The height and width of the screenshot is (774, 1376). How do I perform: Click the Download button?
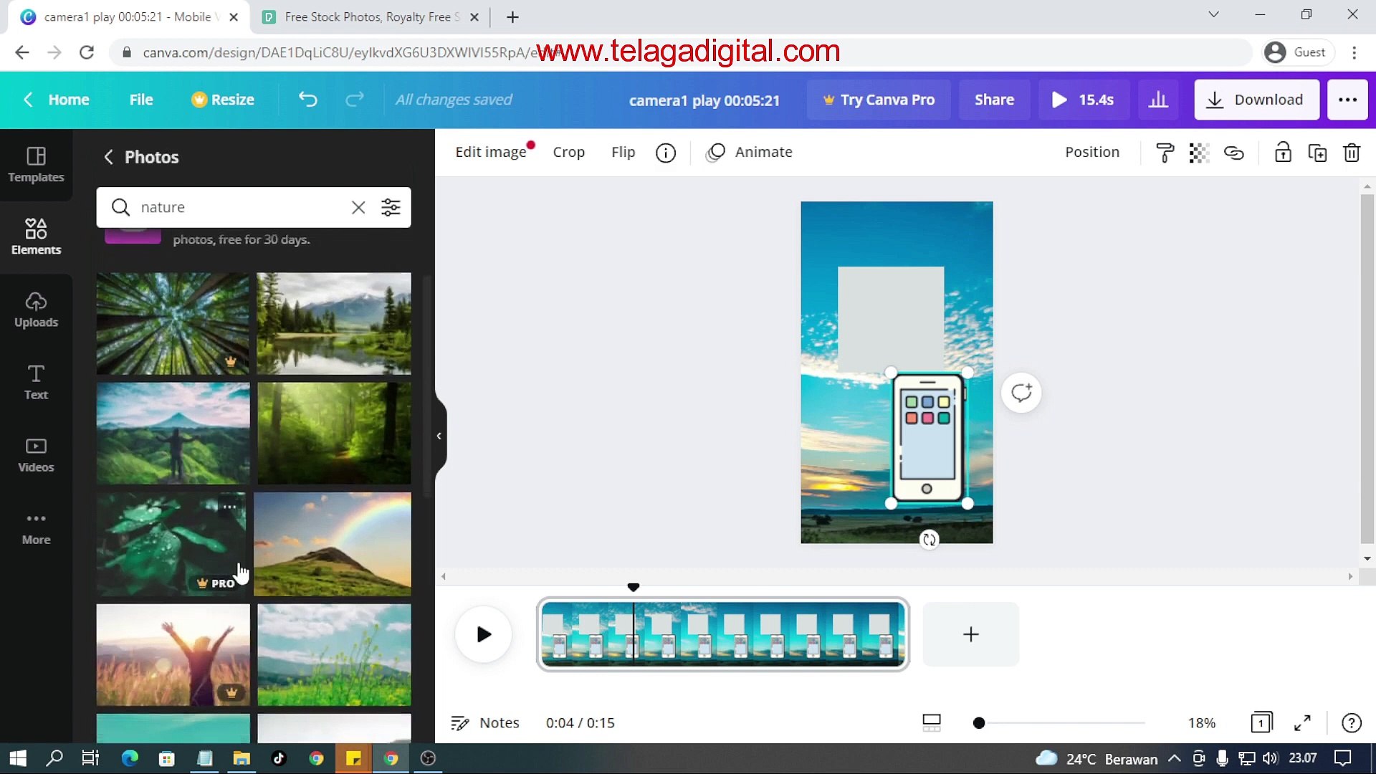coord(1256,100)
